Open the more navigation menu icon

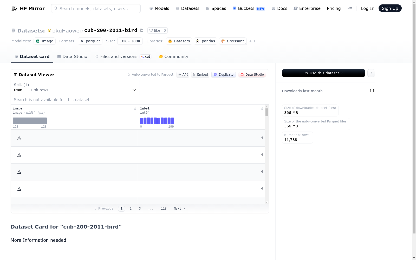(x=349, y=8)
